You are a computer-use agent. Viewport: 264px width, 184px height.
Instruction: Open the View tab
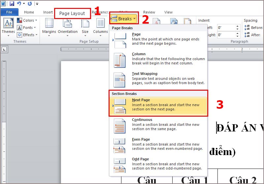(168, 12)
